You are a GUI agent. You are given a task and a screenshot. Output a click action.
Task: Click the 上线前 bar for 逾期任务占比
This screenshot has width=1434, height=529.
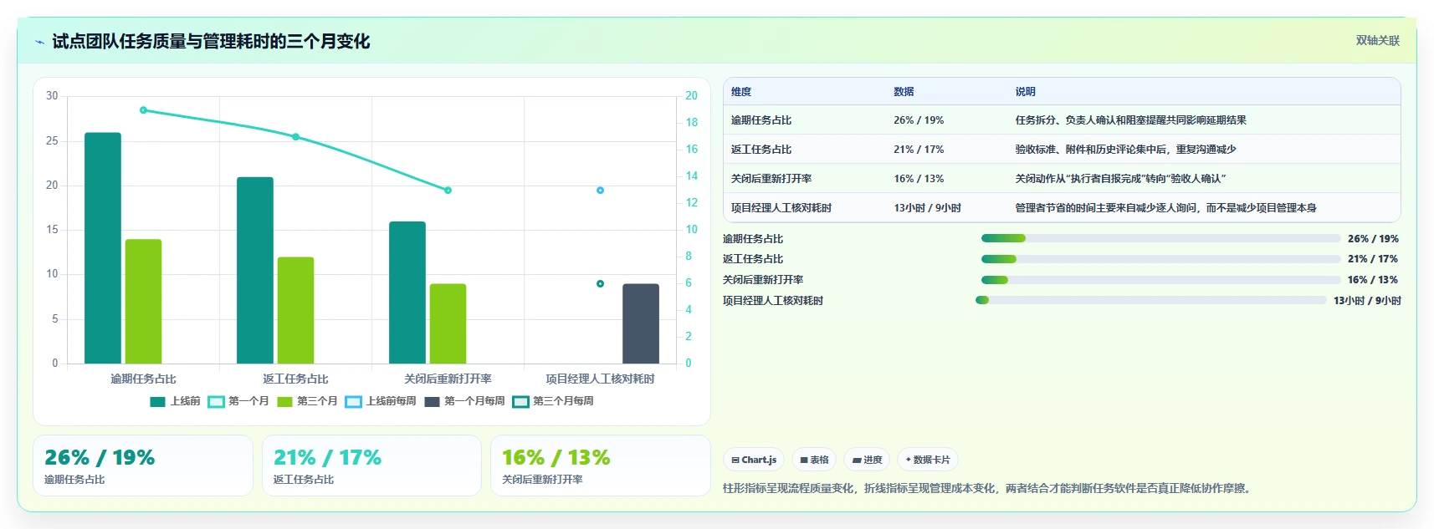[103, 248]
